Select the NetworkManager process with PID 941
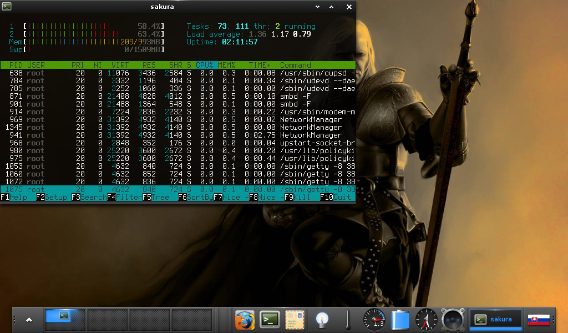The width and height of the screenshot is (568, 333). pos(178,135)
